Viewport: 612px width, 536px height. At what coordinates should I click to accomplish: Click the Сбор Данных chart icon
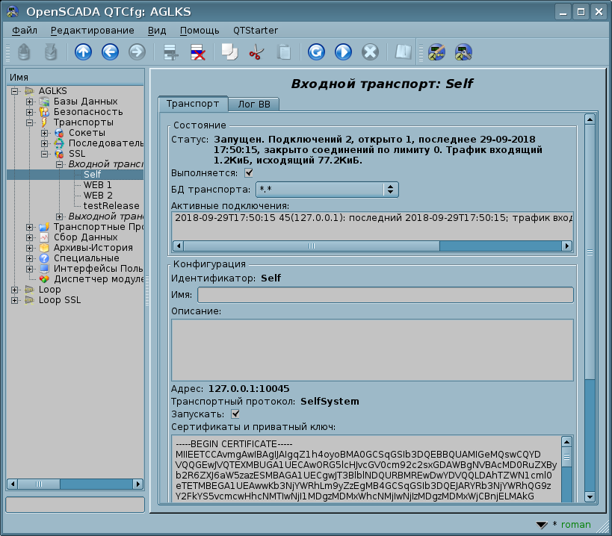point(44,237)
